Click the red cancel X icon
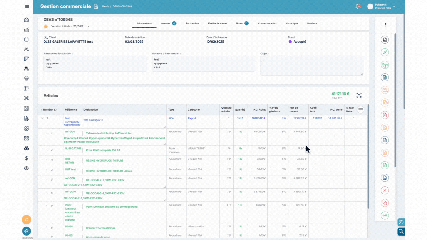427x240 pixels. click(x=385, y=191)
